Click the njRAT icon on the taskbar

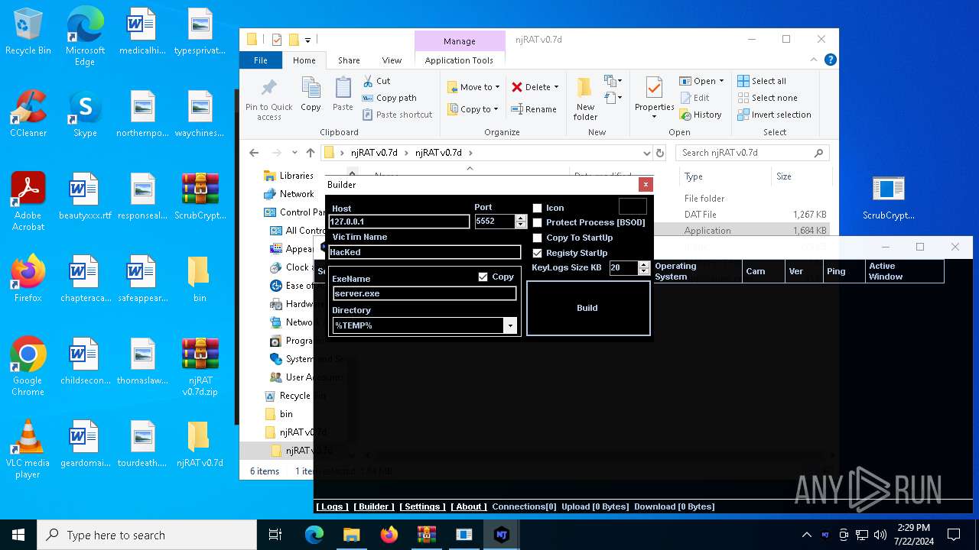tap(501, 535)
